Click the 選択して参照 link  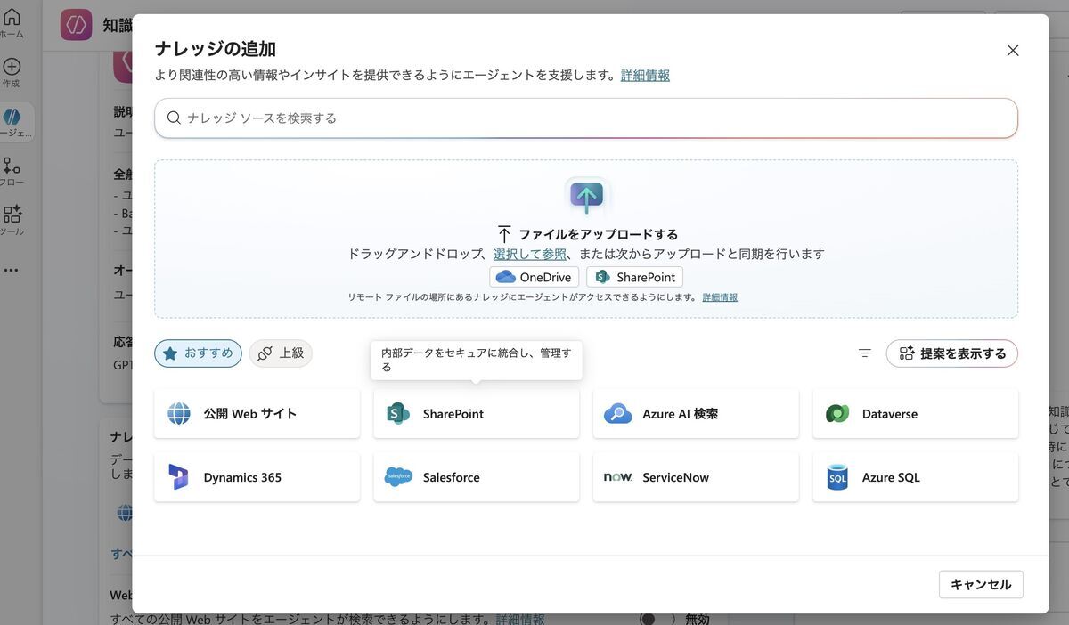click(x=529, y=254)
